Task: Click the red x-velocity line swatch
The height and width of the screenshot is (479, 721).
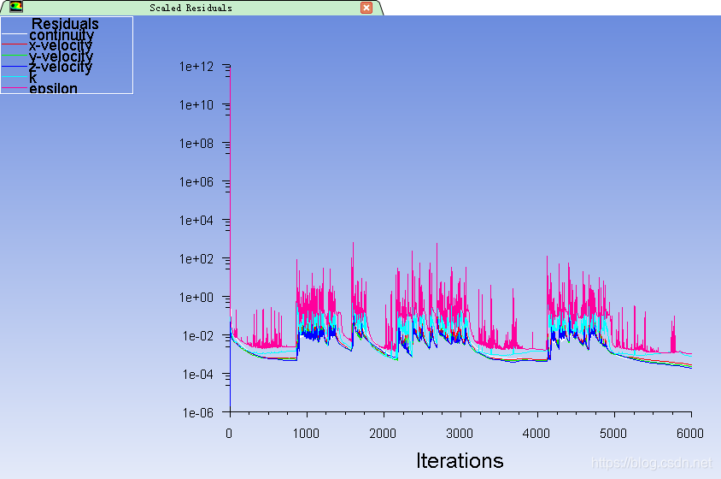Action: tap(14, 44)
